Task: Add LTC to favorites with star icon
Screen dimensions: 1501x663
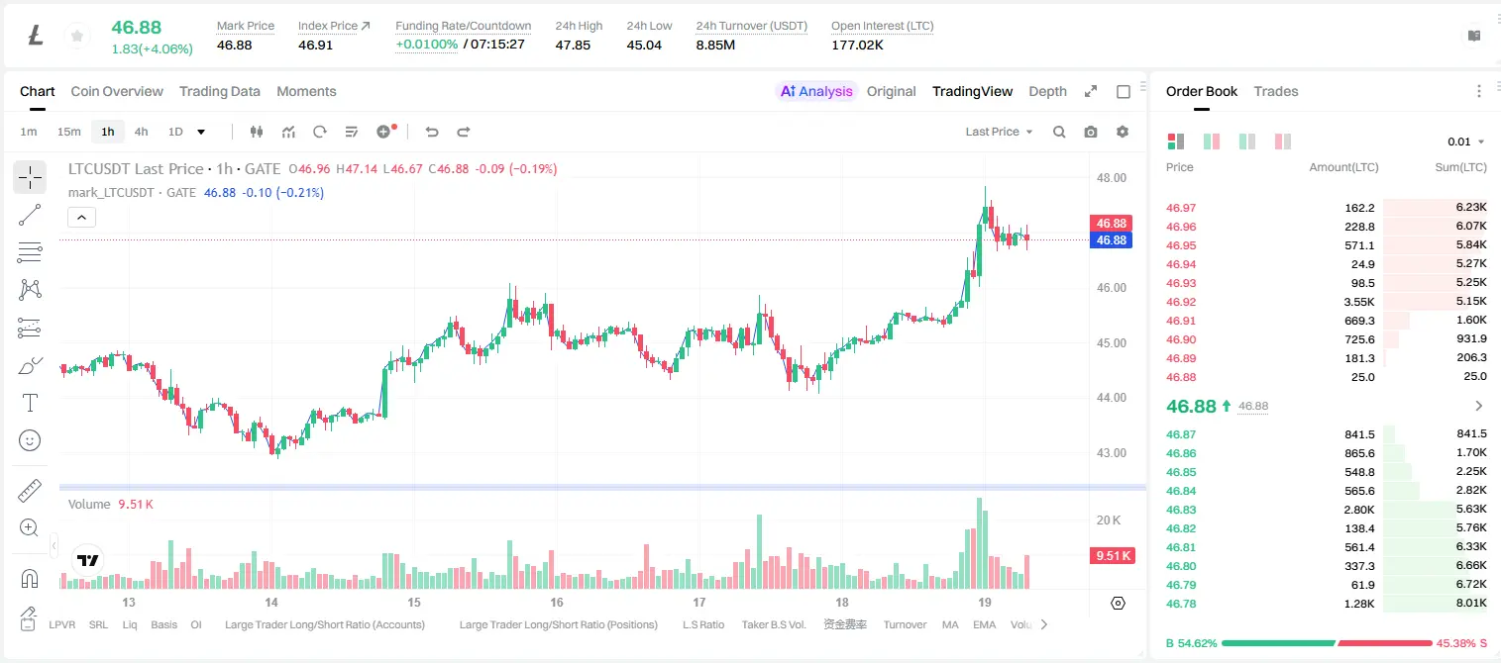Action: pyautogui.click(x=76, y=37)
